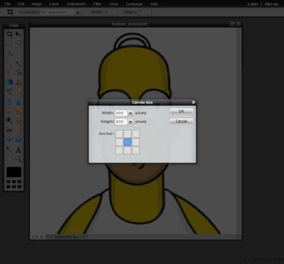The width and height of the screenshot is (284, 264).
Task: Open the File menu
Action: click(7, 4)
